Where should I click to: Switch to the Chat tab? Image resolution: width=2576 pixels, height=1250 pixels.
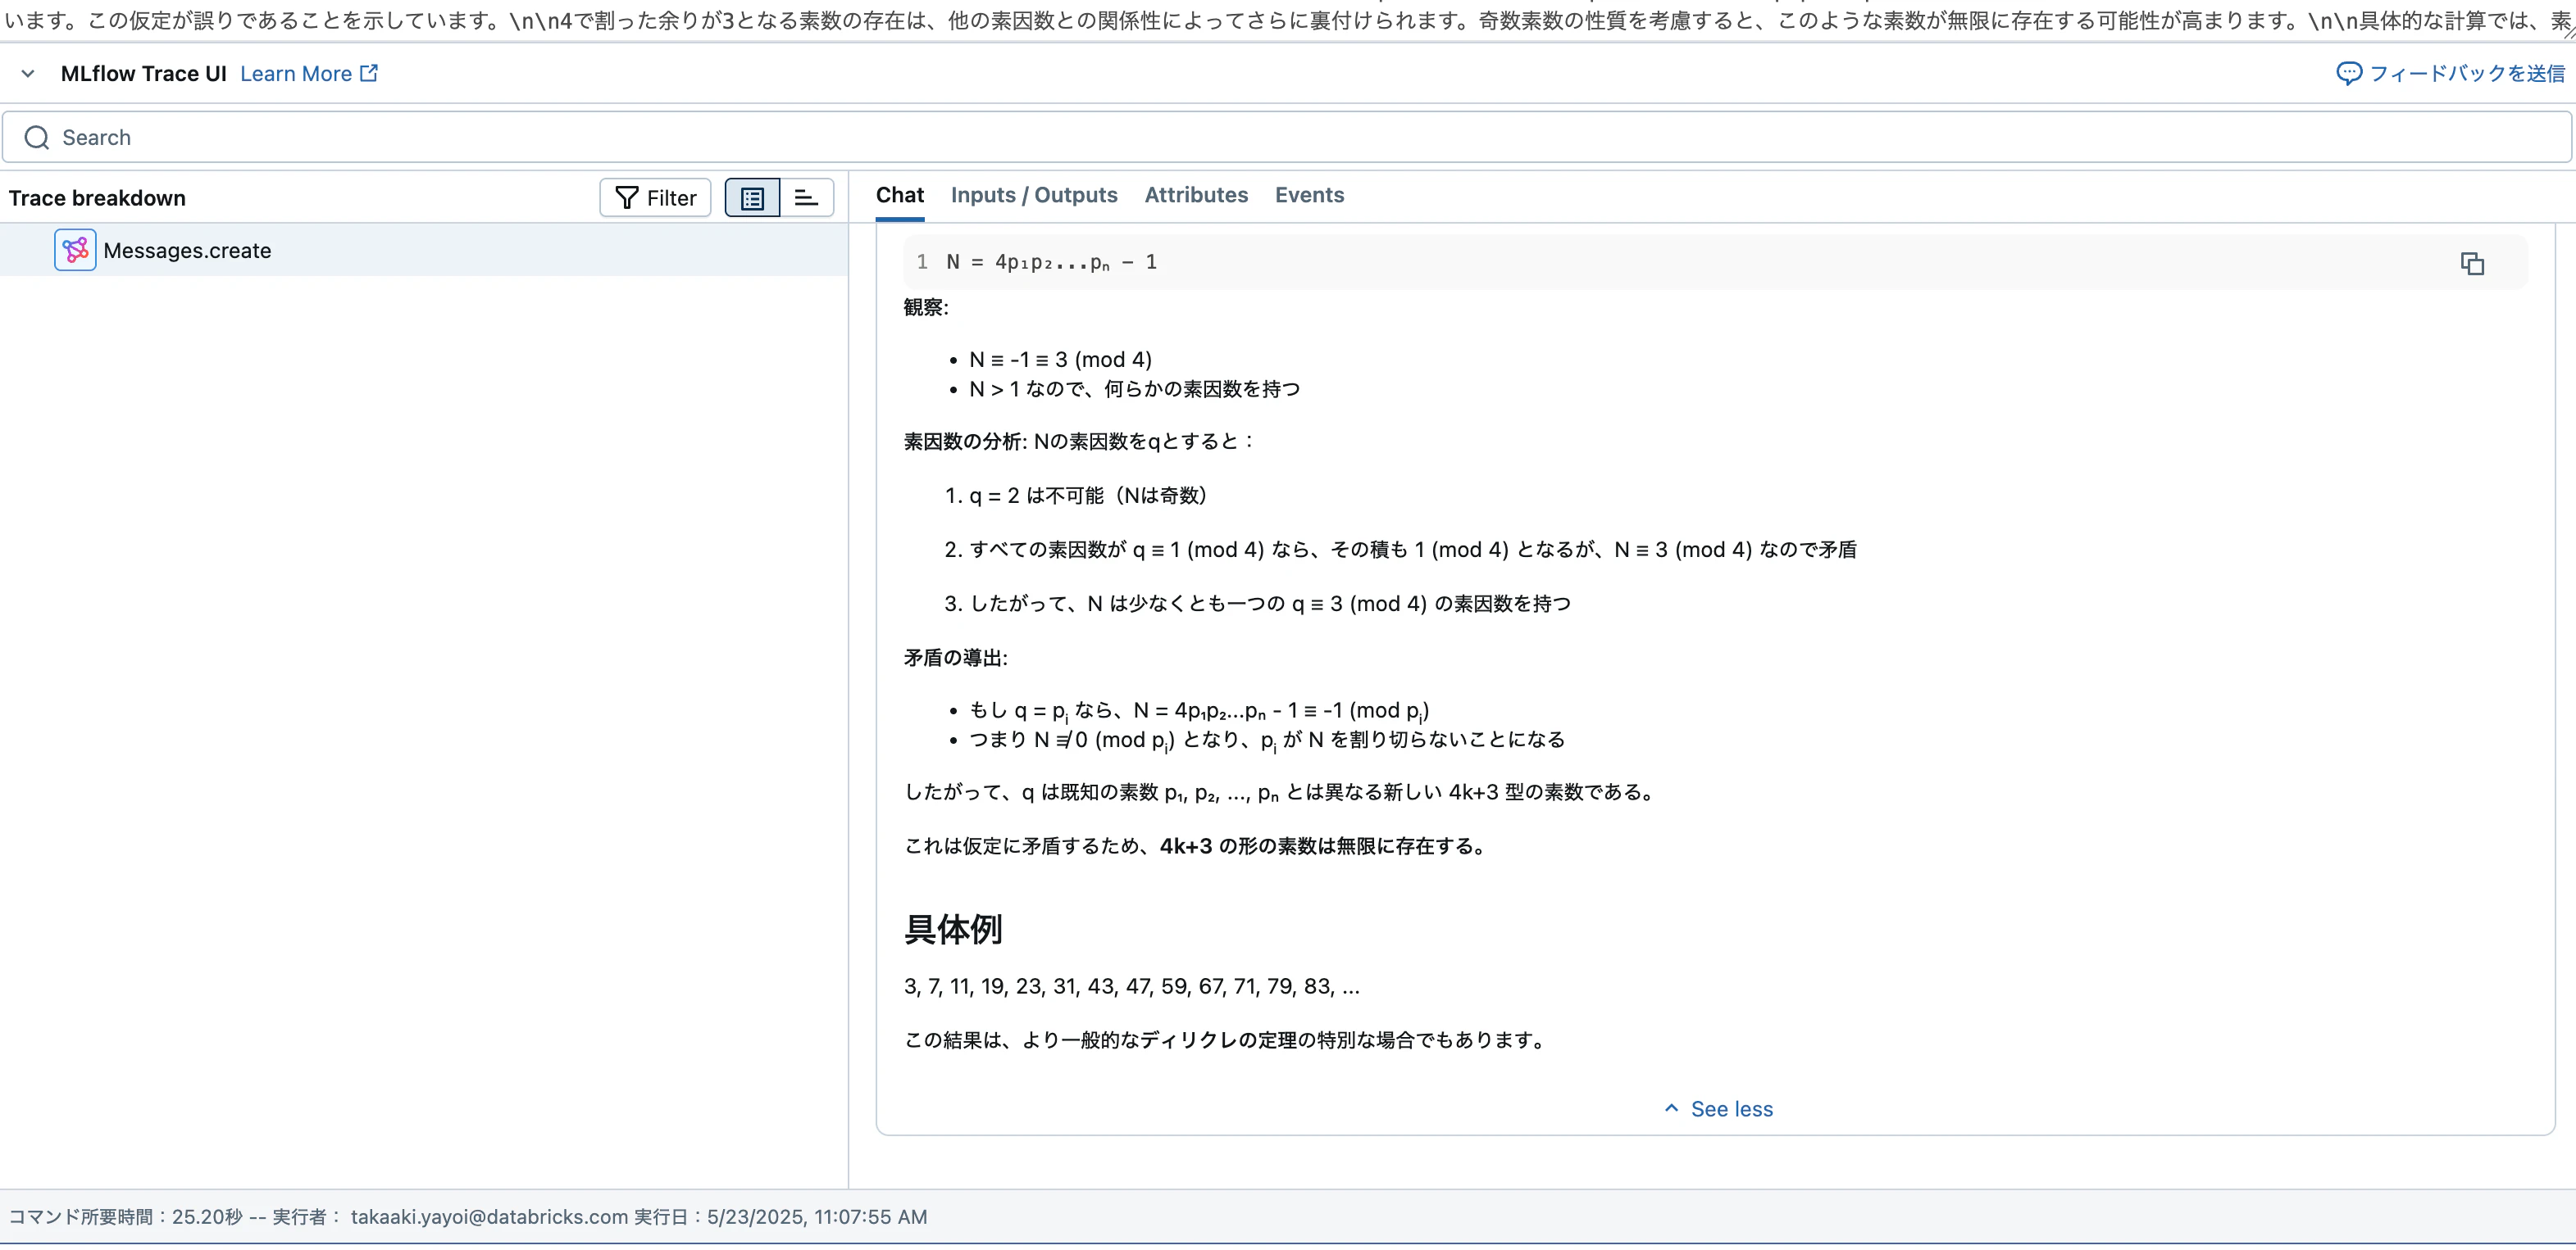pos(899,195)
